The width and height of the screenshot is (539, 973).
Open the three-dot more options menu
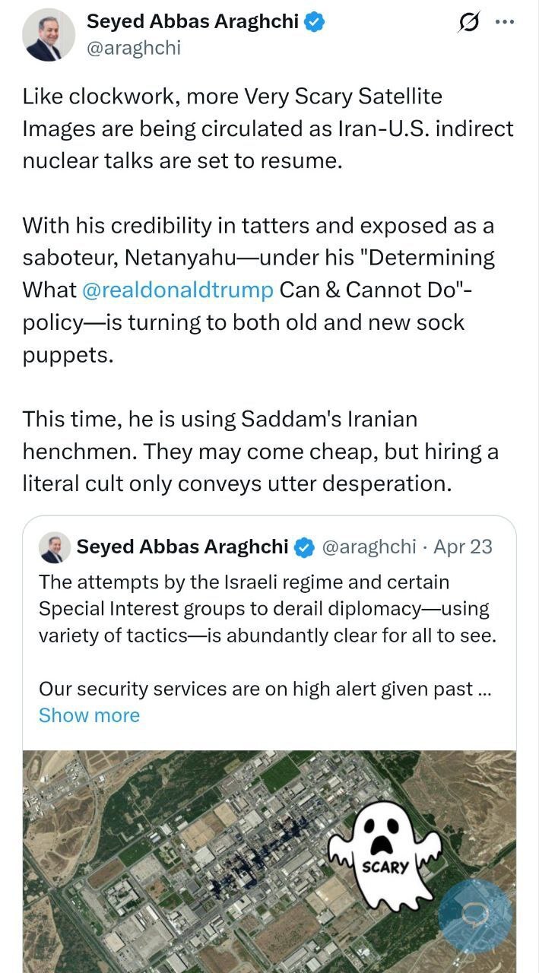[x=505, y=22]
